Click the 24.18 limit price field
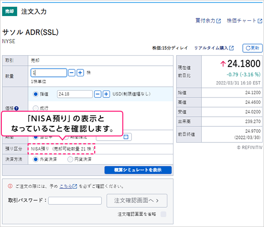Viewport: 264px width, 227px height. coord(75,94)
